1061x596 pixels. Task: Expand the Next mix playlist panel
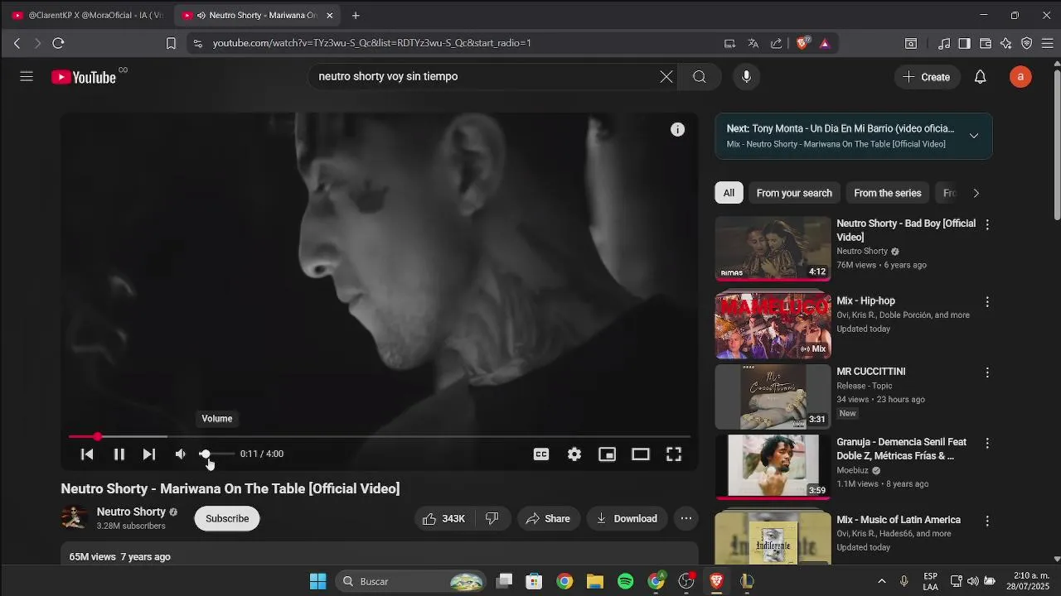coord(974,136)
